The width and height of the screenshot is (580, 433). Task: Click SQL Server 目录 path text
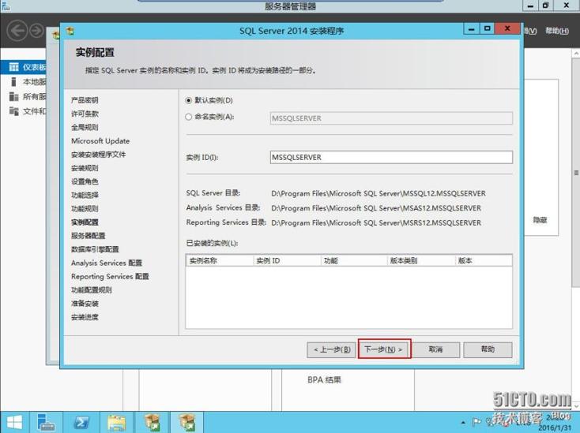[x=379, y=193]
